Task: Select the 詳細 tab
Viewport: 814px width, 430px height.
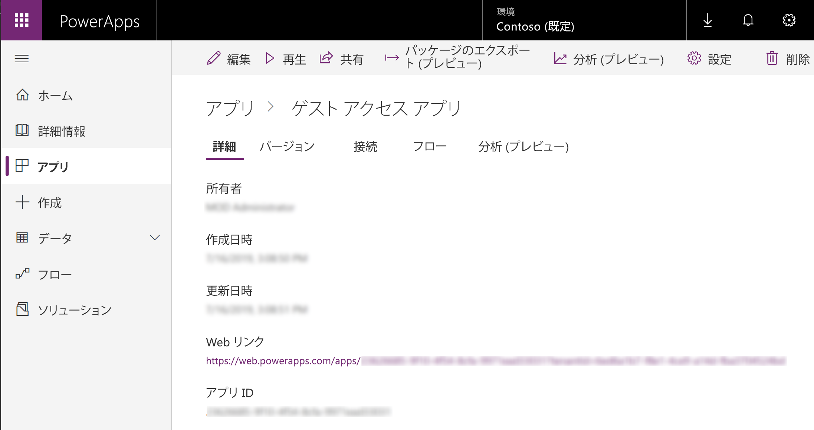Action: pos(224,147)
